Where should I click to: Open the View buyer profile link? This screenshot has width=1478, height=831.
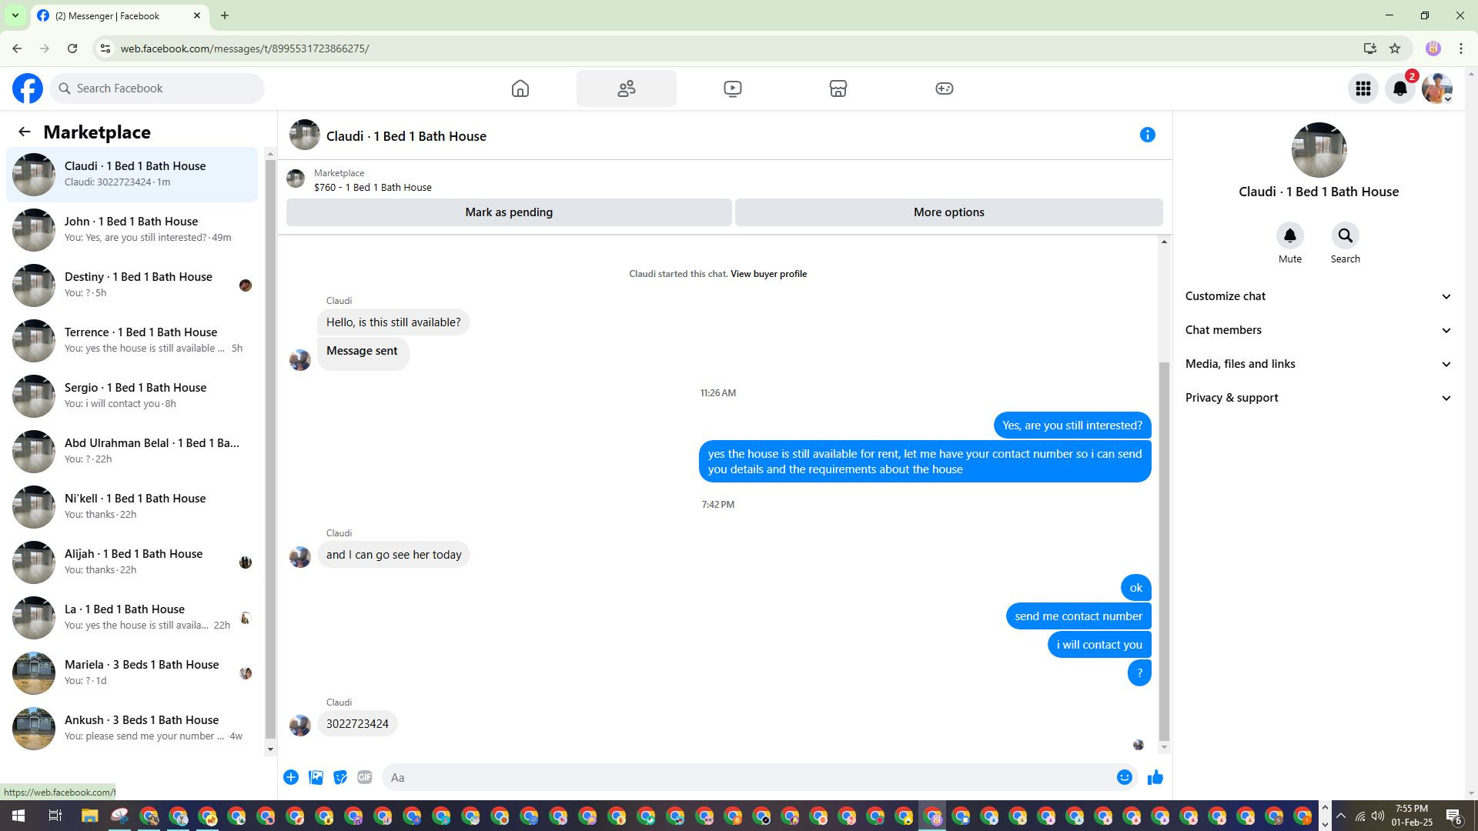coord(768,274)
